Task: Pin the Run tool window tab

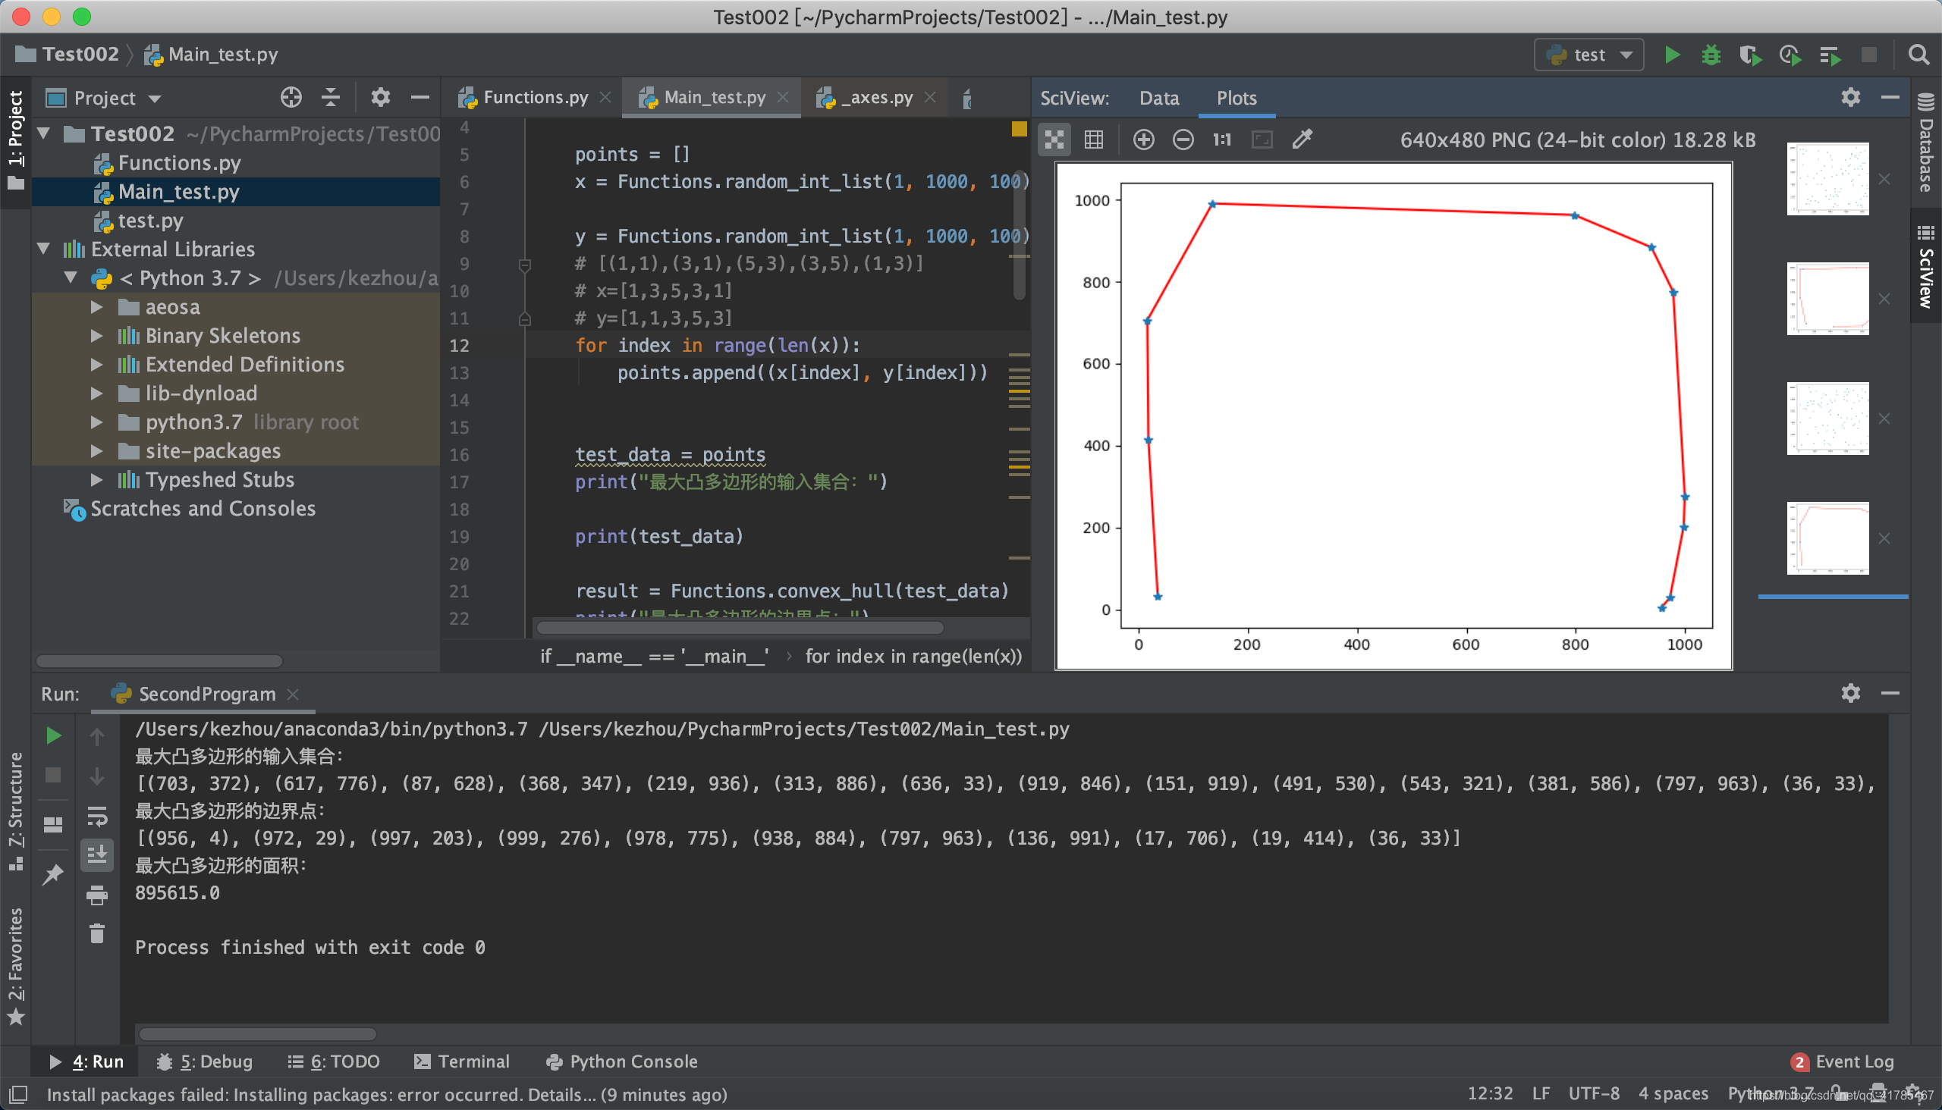Action: pyautogui.click(x=52, y=873)
